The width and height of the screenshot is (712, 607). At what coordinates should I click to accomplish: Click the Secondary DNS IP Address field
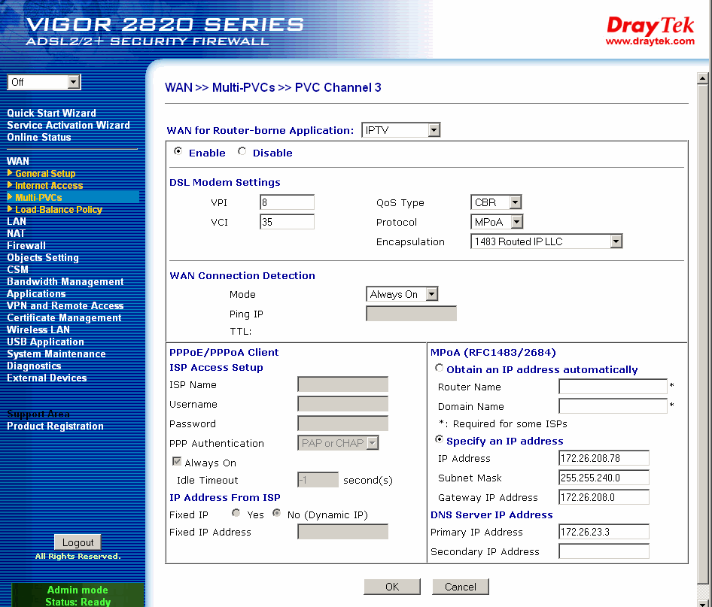pyautogui.click(x=604, y=551)
